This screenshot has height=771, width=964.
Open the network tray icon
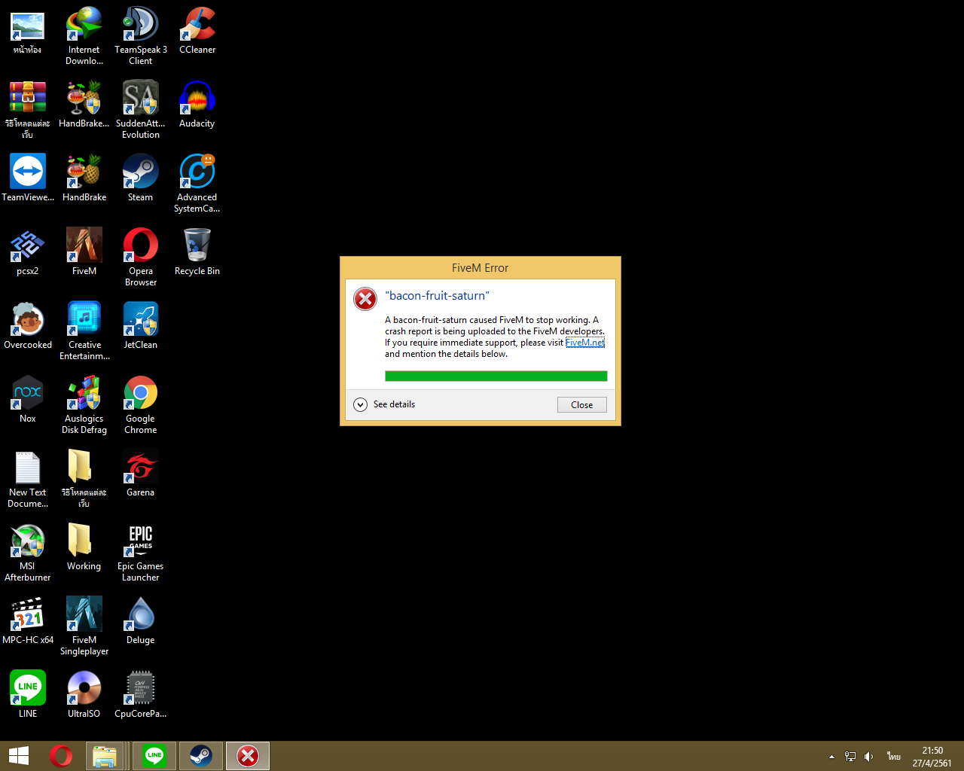coord(850,757)
